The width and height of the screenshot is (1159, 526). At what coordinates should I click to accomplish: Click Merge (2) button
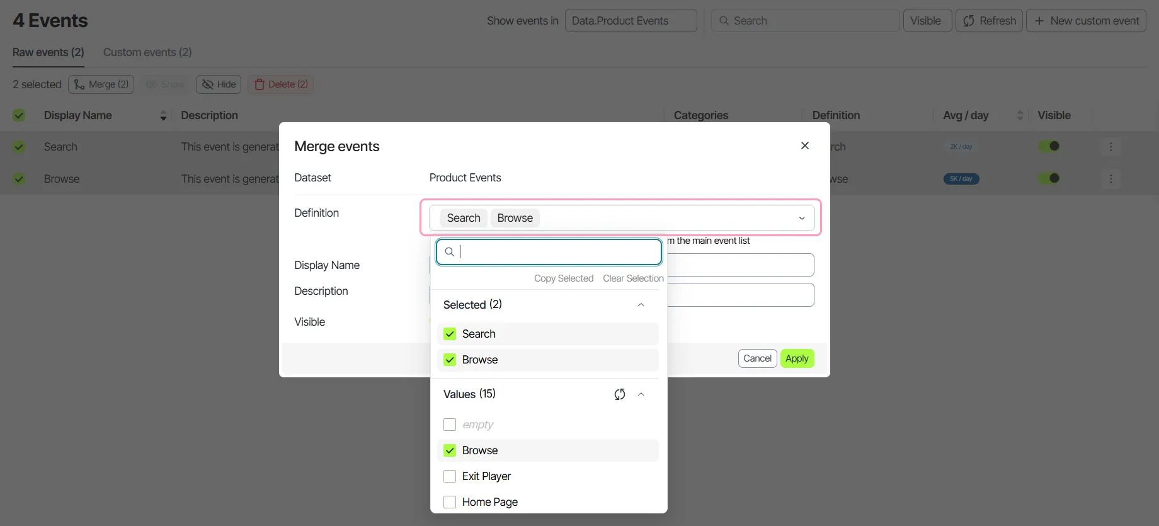point(101,84)
